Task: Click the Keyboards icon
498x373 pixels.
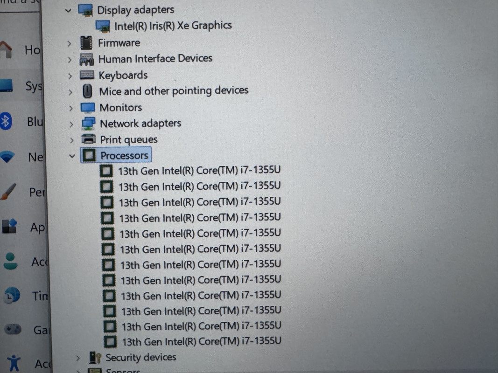Action: [x=87, y=75]
